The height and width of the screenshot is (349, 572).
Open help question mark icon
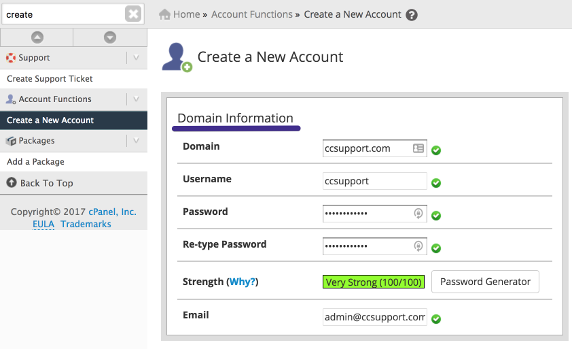click(412, 15)
